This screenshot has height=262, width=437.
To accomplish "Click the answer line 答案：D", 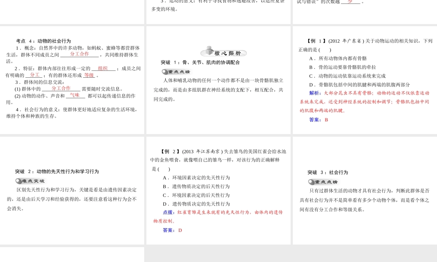I will [172, 230].
